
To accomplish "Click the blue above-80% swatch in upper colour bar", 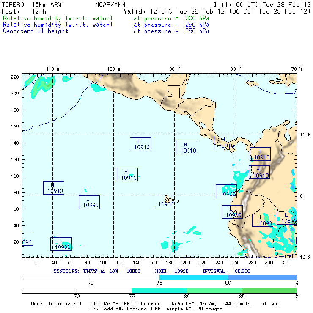I will click(x=263, y=277).
